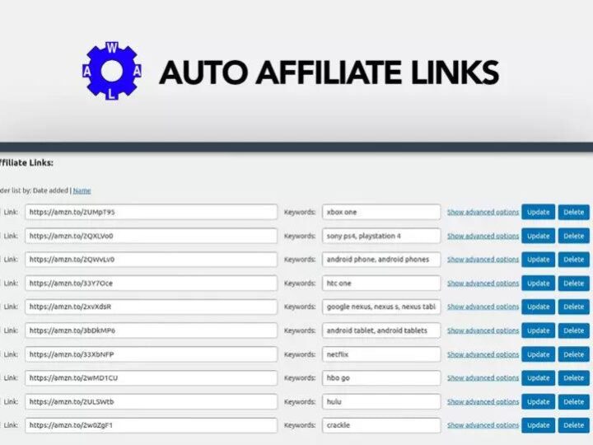Show advanced options for netflix row
This screenshot has height=445, width=593.
[x=483, y=354]
